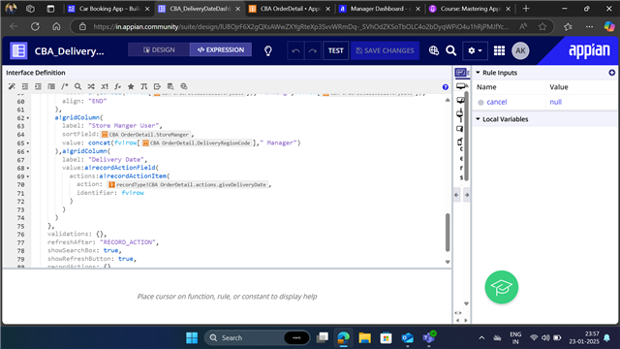Fold code at line 69 arrow

pyautogui.click(x=28, y=176)
